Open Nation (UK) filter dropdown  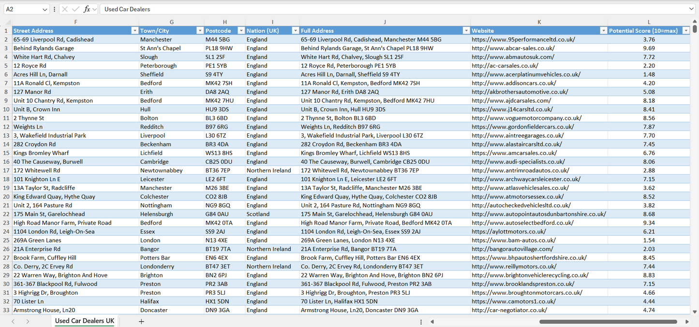click(x=295, y=30)
